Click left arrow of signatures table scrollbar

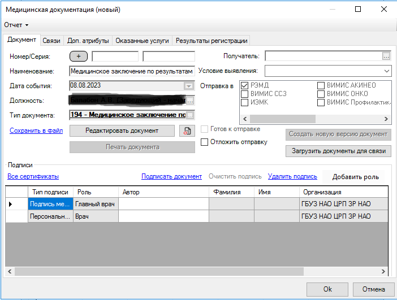pos(10,271)
